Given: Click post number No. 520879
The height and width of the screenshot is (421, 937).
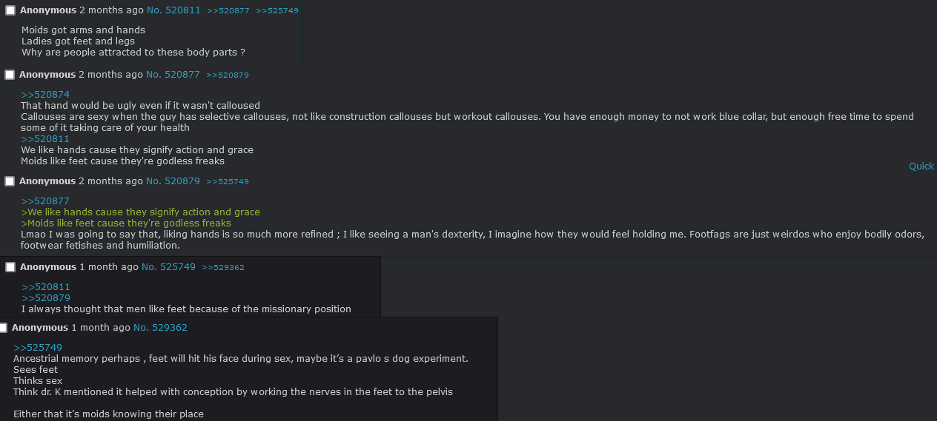Looking at the screenshot, I should pyautogui.click(x=173, y=181).
